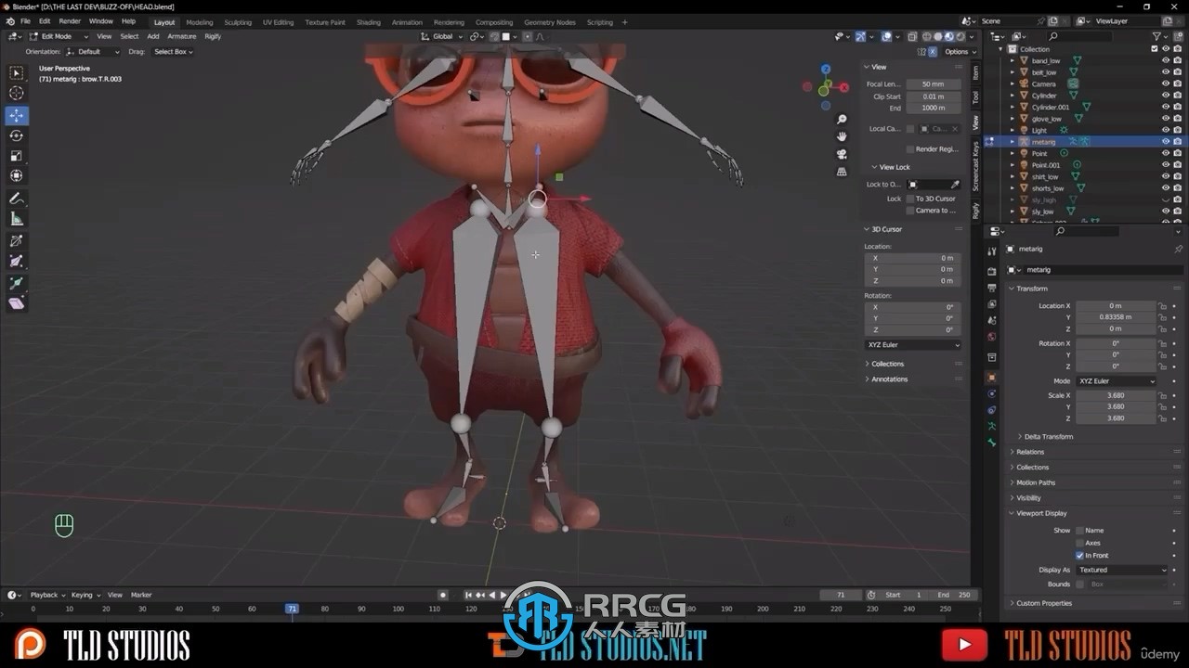1189x668 pixels.
Task: Select the Measure tool
Action: (17, 219)
